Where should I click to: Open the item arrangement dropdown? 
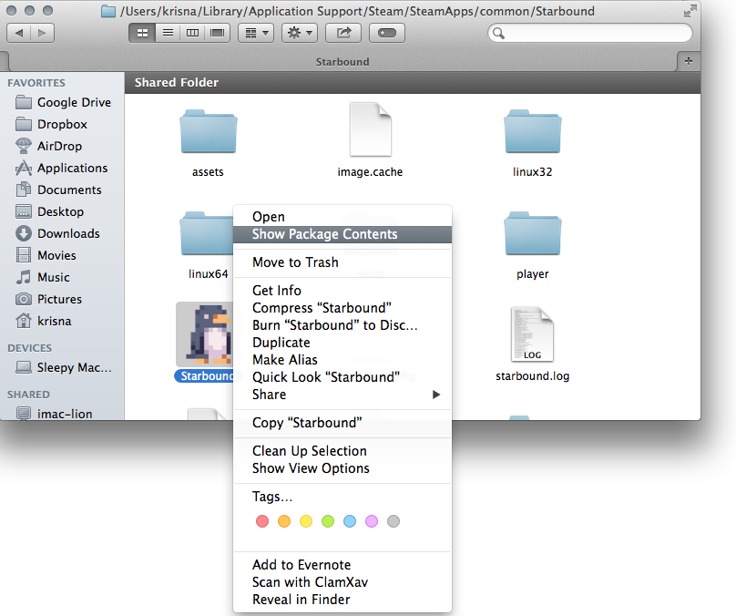tap(256, 33)
